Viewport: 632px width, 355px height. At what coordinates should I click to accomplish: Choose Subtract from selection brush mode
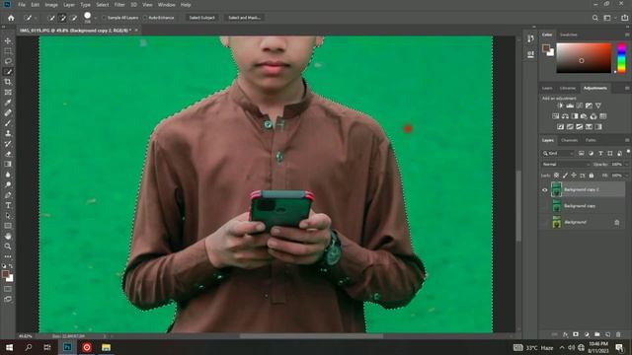click(x=73, y=18)
